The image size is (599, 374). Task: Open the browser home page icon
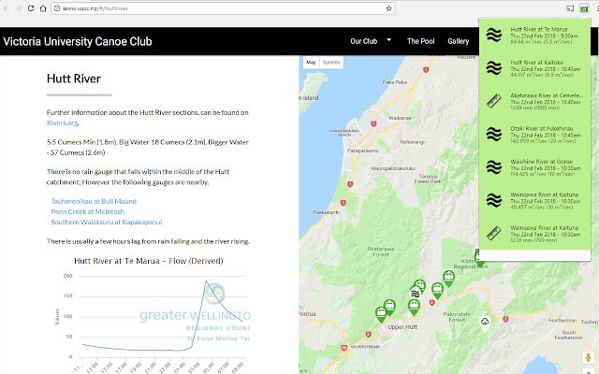43,8
